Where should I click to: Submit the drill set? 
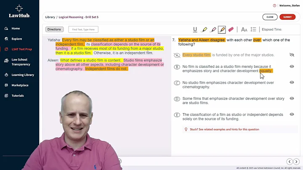(287, 17)
